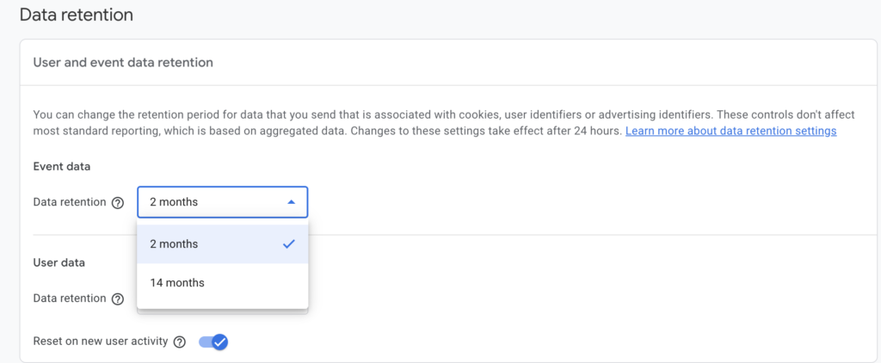Viewport: 881px width, 363px height.
Task: Collapse the Event data retention dropdown arrow
Action: click(291, 202)
